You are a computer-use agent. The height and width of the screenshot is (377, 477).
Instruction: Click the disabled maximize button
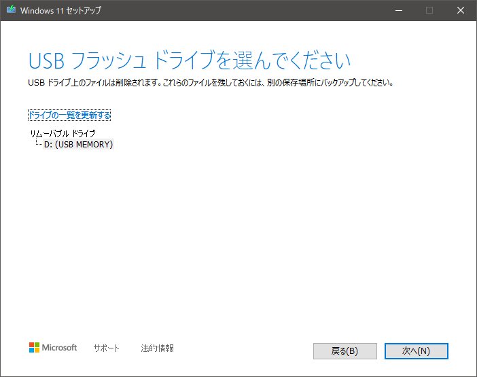[x=429, y=10]
